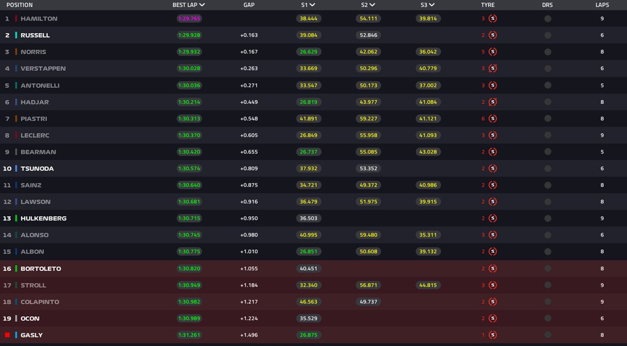The image size is (627, 346).
Task: Click Tsunoda's soft tyre icon
Action: click(x=493, y=168)
